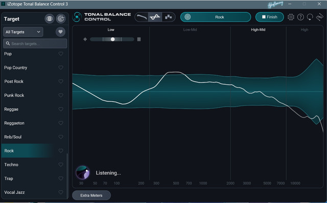This screenshot has width=327, height=203.
Task: Toggle the favorites filter heart button
Action: 60,32
